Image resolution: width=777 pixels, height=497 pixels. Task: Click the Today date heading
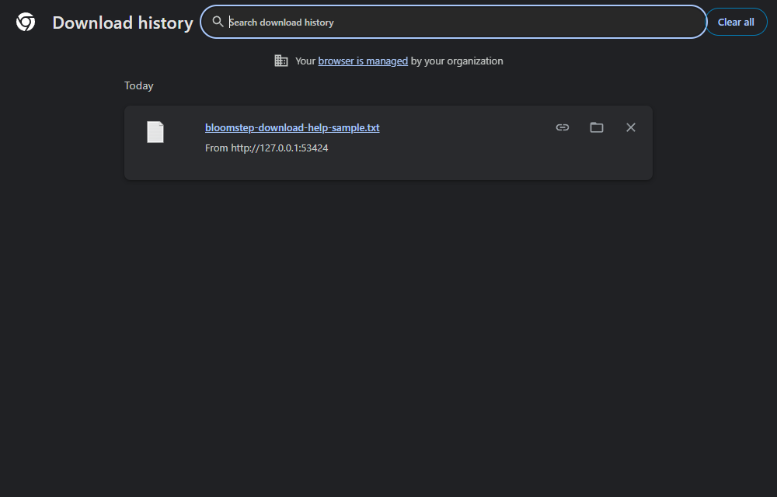(139, 85)
